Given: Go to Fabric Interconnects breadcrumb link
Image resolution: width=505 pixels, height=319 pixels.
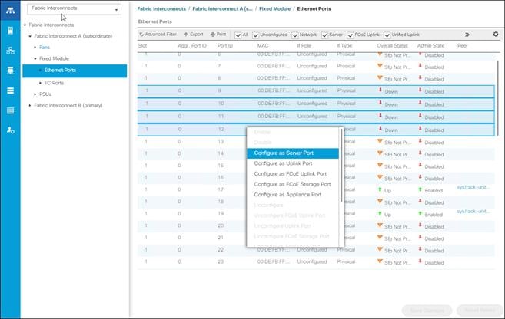Looking at the screenshot, I should pyautogui.click(x=161, y=8).
